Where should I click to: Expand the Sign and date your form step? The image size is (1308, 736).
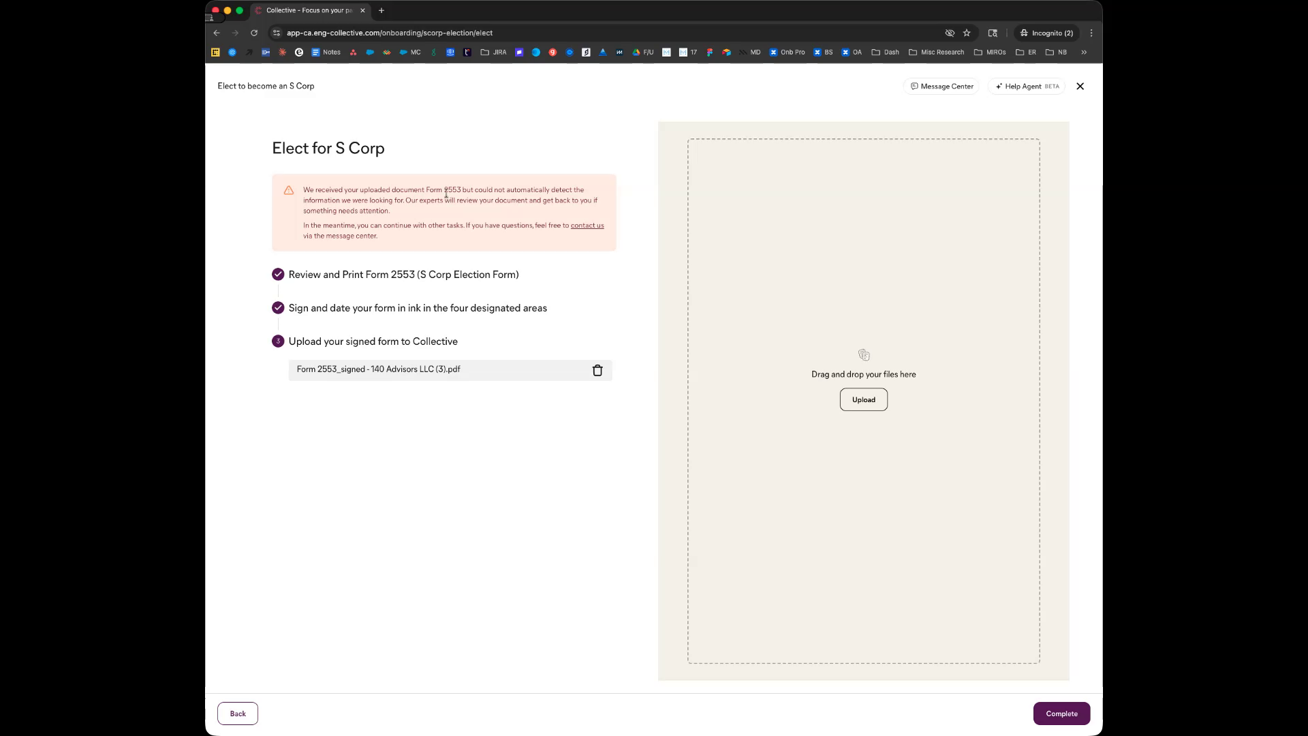(417, 308)
